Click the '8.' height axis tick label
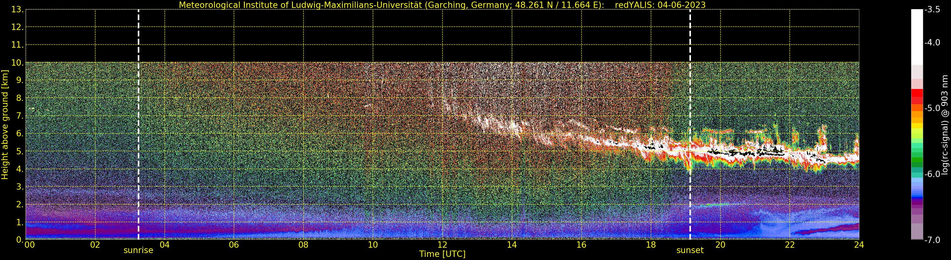Viewport: 951px width, 260px height. 20,98
